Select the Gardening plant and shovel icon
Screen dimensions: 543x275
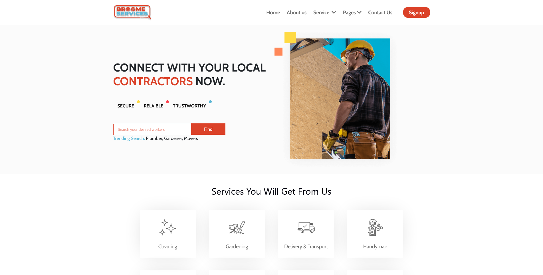(237, 227)
